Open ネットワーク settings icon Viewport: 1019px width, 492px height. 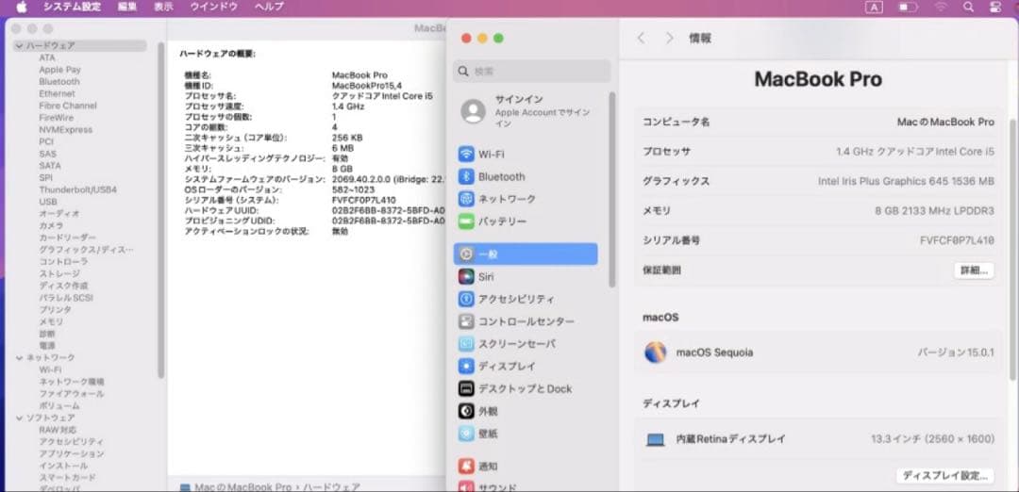(x=466, y=199)
